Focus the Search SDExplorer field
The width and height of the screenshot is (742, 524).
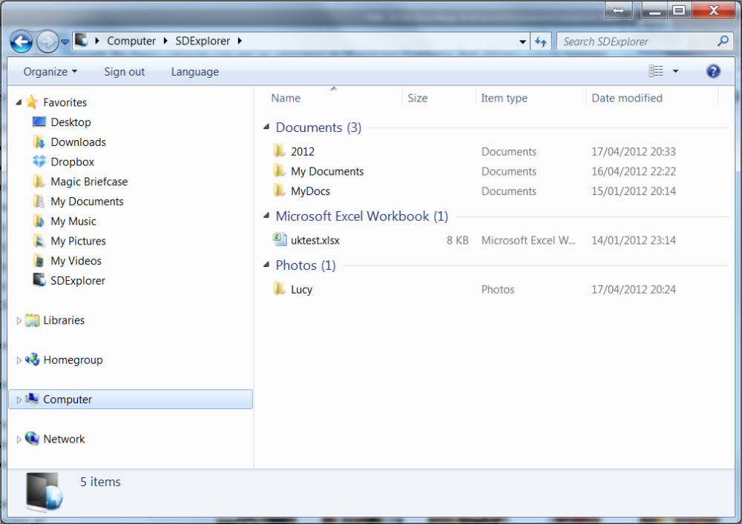644,42
